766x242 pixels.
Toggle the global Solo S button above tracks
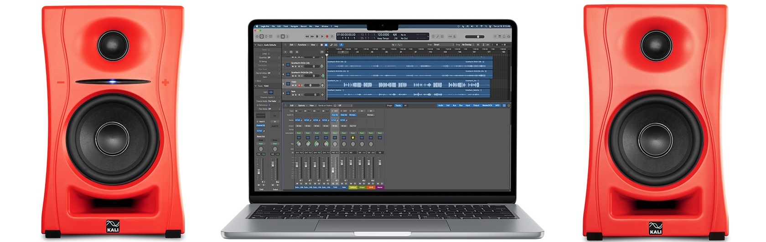click(x=297, y=52)
